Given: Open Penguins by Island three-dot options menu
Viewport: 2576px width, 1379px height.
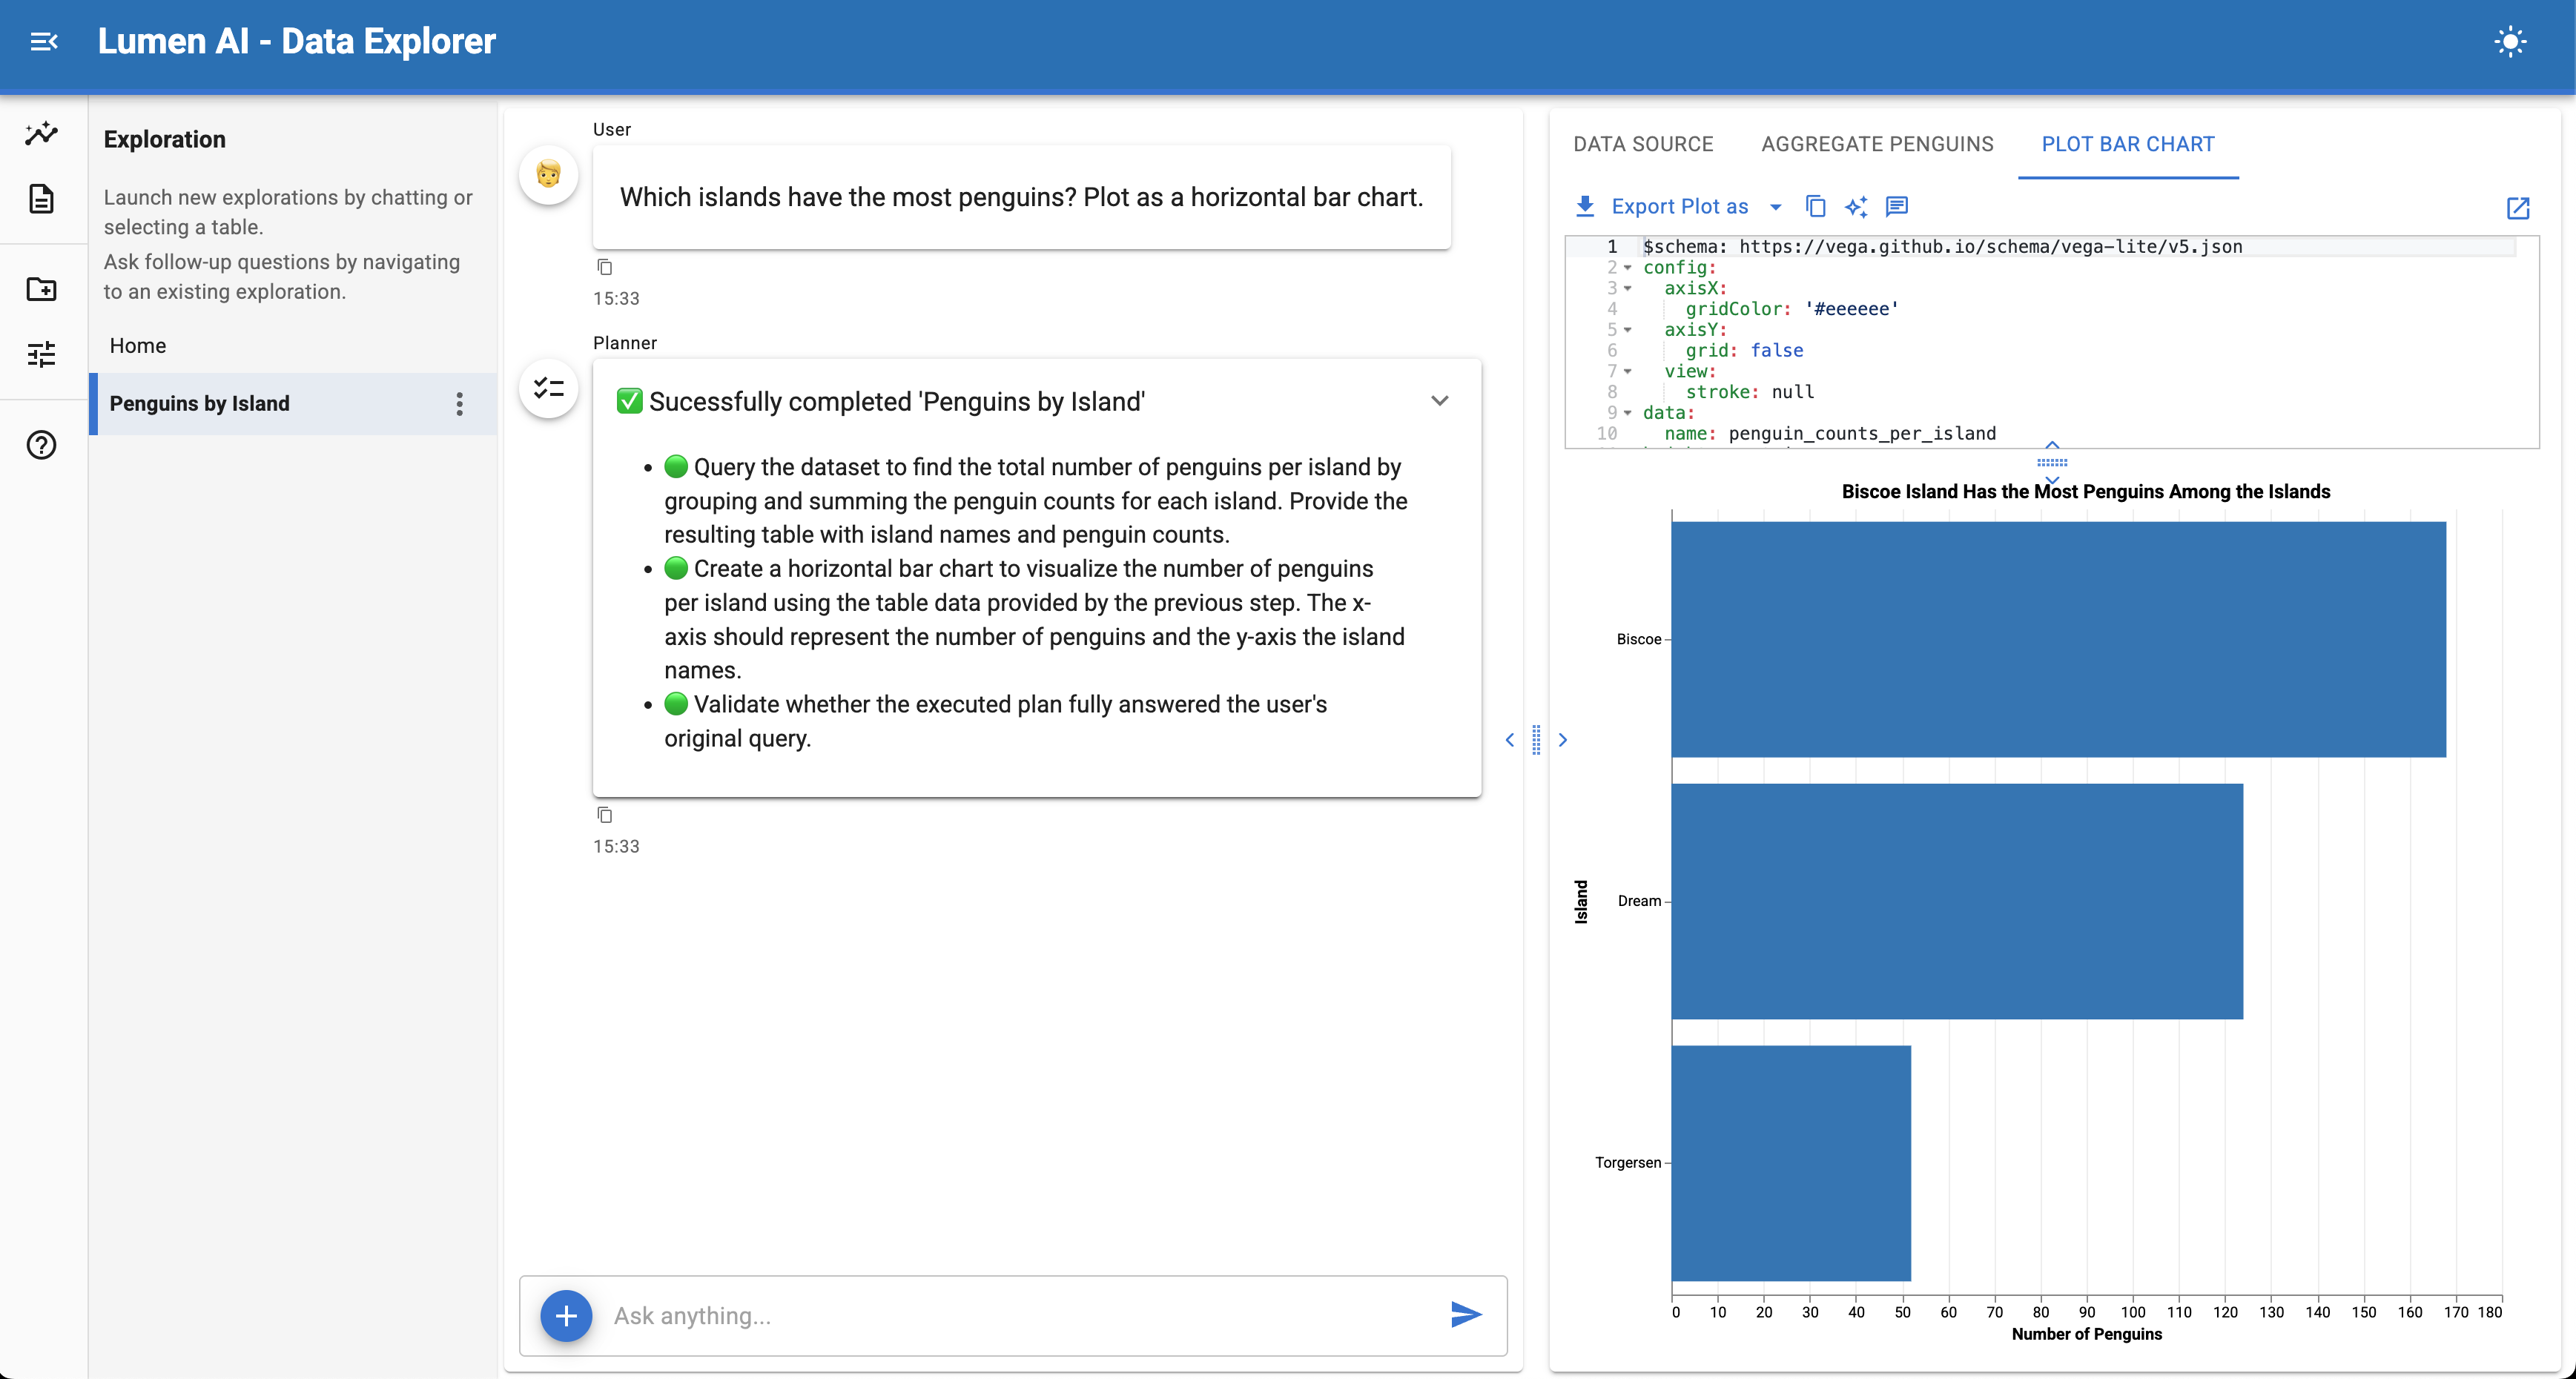Looking at the screenshot, I should (459, 404).
